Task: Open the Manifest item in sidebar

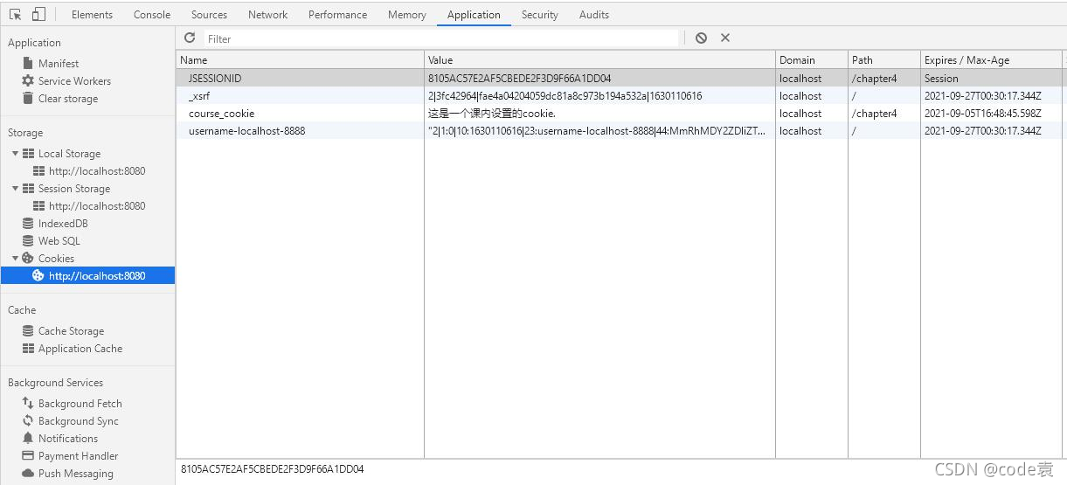Action: click(x=58, y=64)
